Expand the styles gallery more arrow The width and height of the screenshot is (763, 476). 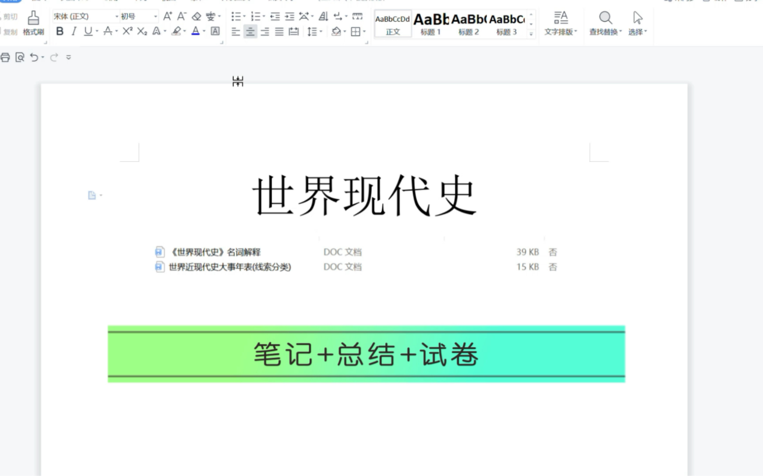tap(531, 33)
